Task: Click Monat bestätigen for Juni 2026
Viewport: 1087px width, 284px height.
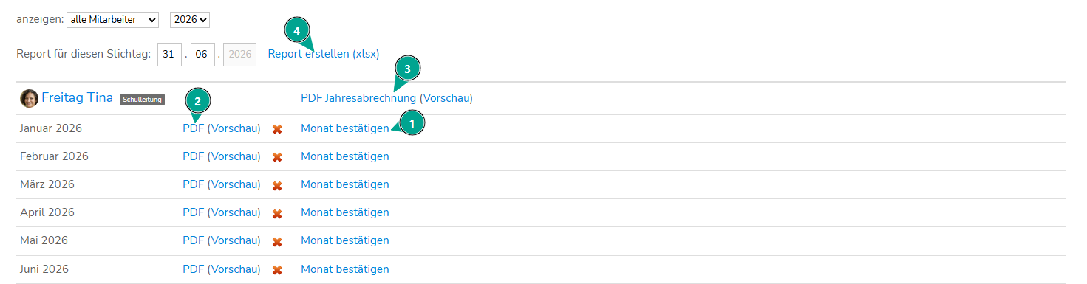Action: 345,269
